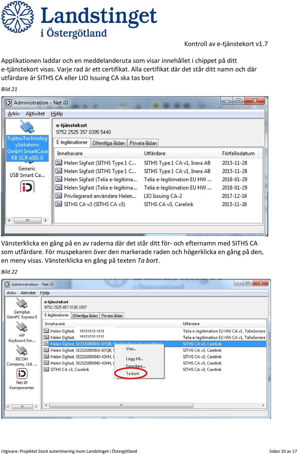Switch to Offentliga lådan tab in Bild 22
Image resolution: width=297 pixels, height=454 pixels.
tap(85, 316)
